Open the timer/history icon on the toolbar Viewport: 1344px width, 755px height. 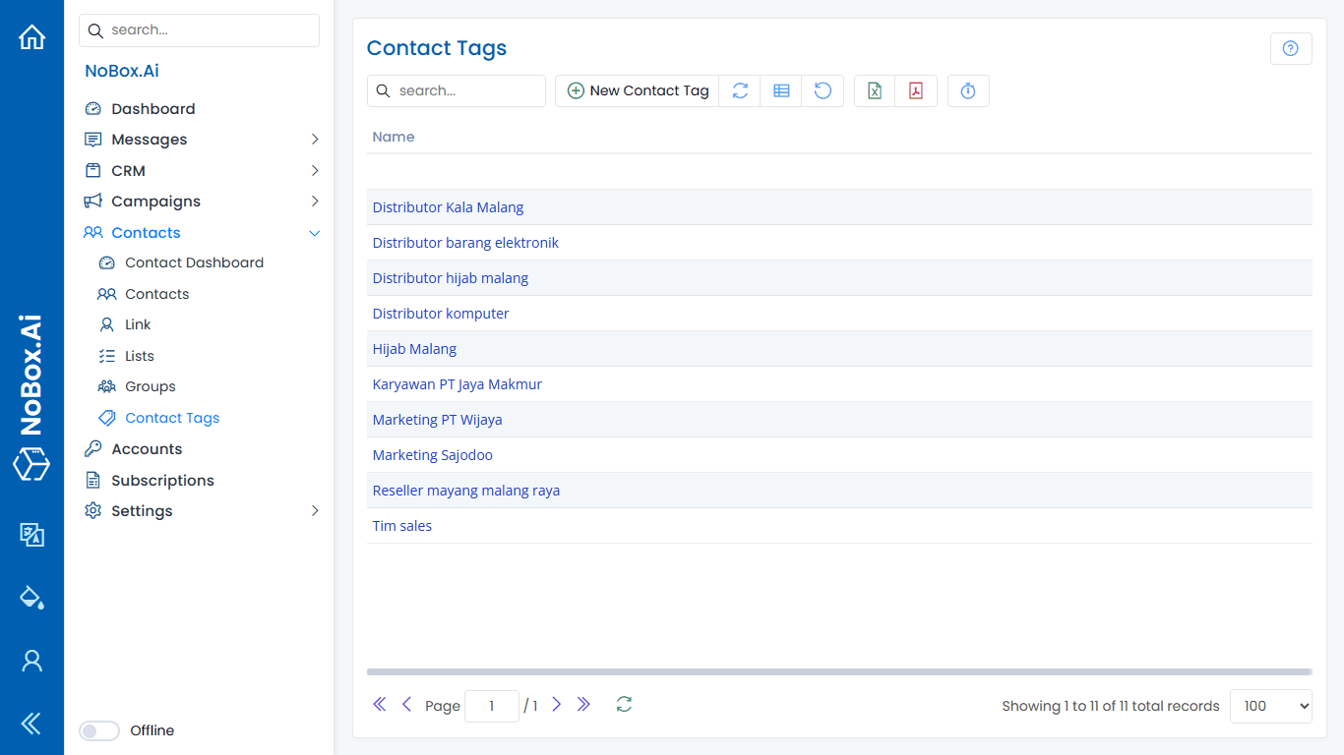(968, 90)
